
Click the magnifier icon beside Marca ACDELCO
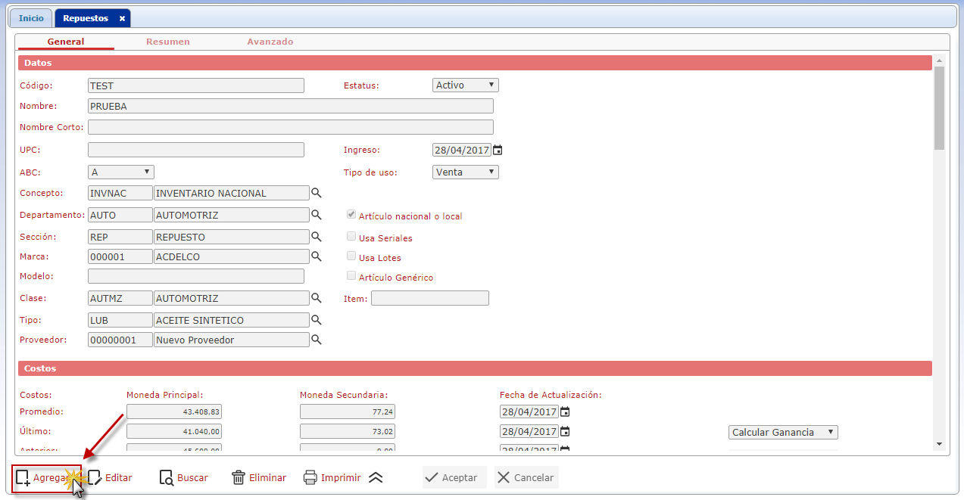click(317, 256)
